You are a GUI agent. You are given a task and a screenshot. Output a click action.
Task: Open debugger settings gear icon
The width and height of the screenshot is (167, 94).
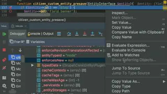pyautogui.click(x=4, y=86)
